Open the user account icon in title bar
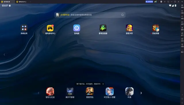This screenshot has width=184, height=105. (161, 2)
